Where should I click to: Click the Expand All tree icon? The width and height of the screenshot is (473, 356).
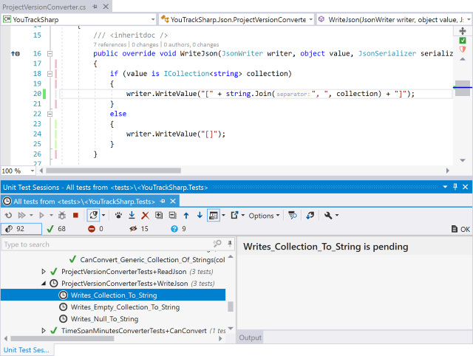point(158,216)
